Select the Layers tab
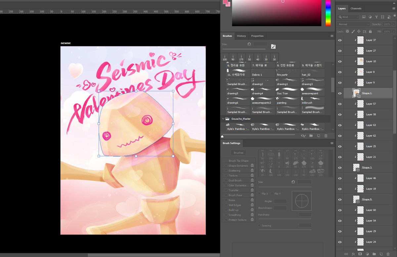The width and height of the screenshot is (397, 257). (342, 9)
